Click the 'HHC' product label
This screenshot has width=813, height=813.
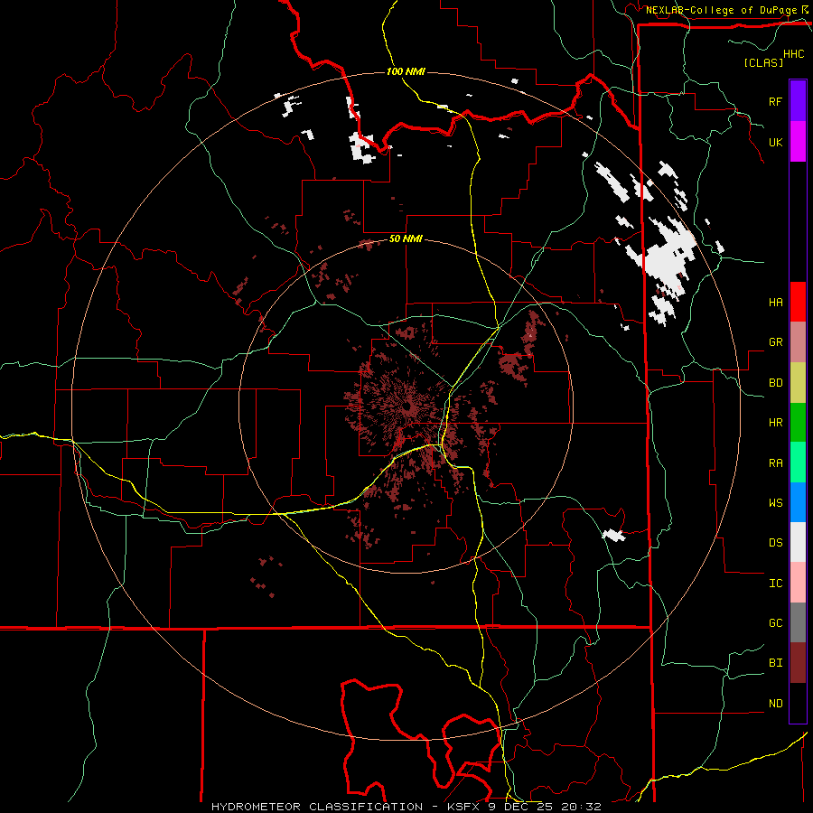tap(793, 54)
